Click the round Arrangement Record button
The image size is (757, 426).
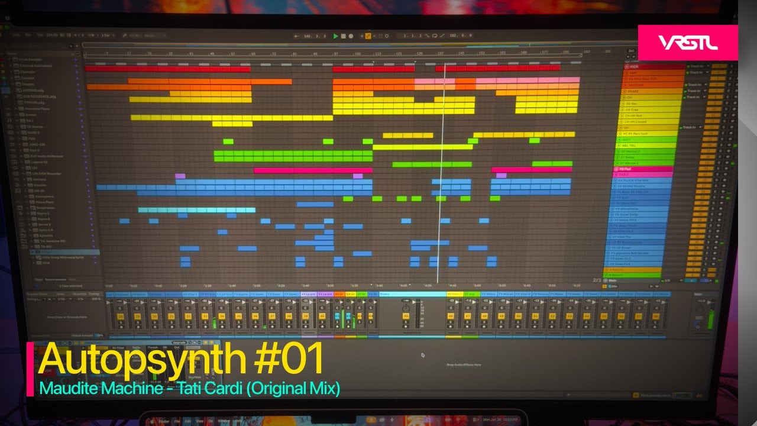[x=351, y=36]
